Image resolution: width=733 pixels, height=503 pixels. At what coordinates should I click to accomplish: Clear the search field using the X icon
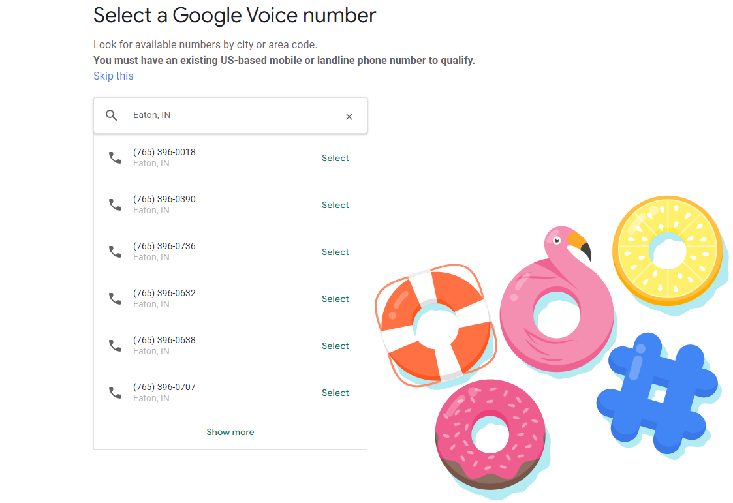click(x=349, y=116)
